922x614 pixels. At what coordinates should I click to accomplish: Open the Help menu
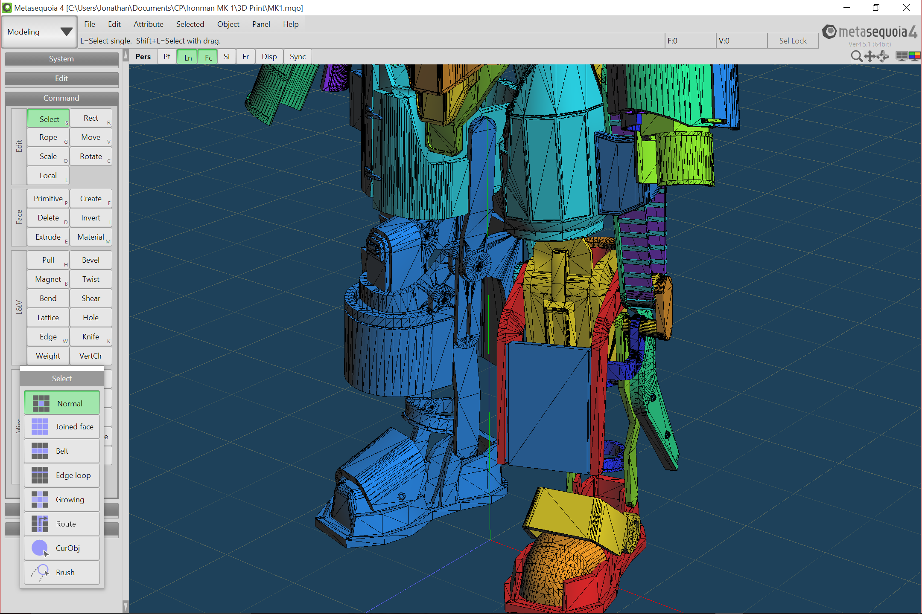pyautogui.click(x=291, y=24)
